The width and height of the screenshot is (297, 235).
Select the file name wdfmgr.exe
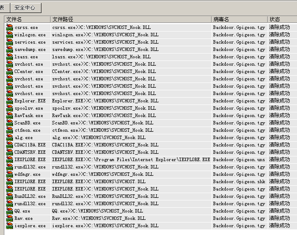(28, 174)
